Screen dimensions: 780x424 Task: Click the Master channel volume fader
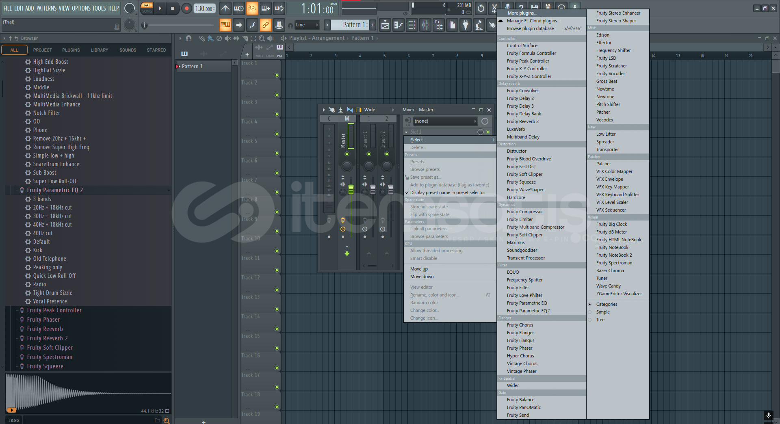pyautogui.click(x=351, y=189)
